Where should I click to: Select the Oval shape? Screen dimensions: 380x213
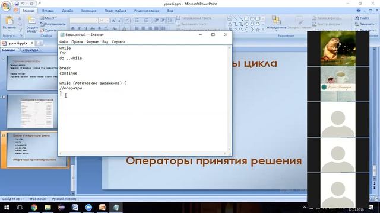pyautogui.click(x=252, y=18)
